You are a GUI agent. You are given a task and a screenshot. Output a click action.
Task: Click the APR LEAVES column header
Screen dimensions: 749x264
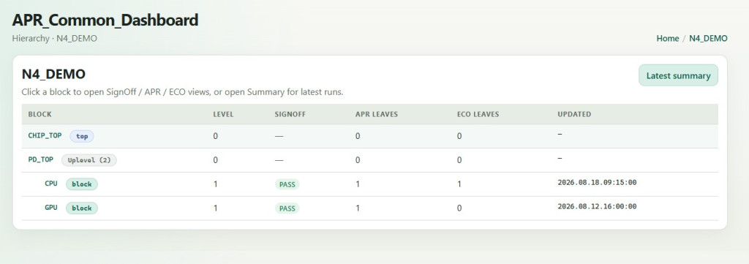tap(377, 115)
